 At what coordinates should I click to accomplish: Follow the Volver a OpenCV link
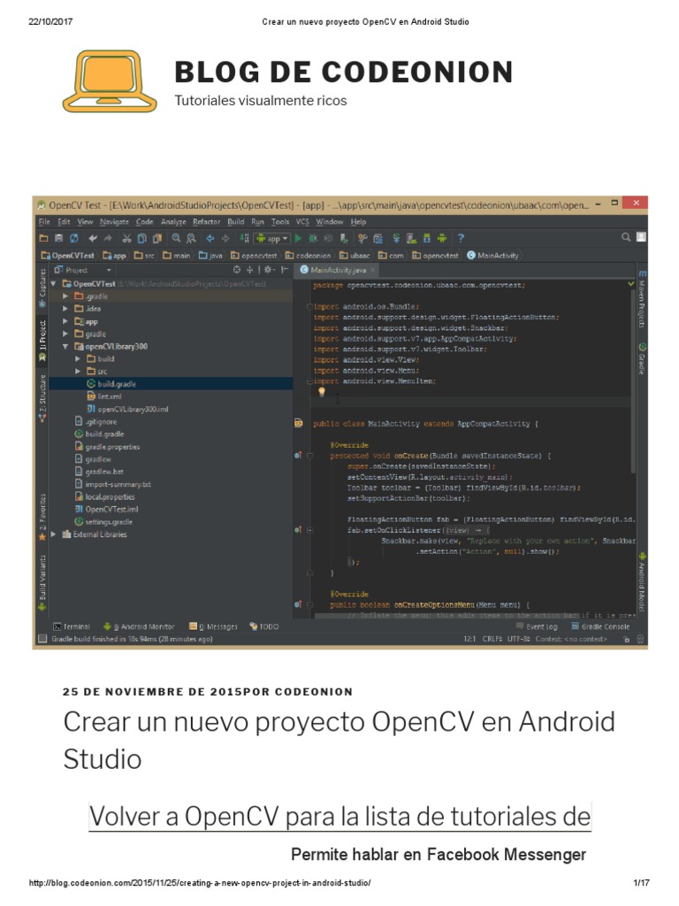point(339,817)
